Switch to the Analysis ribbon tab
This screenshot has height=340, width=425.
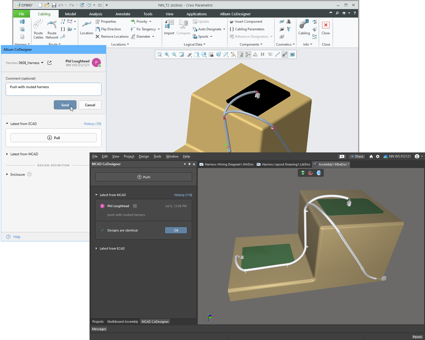pyautogui.click(x=95, y=14)
